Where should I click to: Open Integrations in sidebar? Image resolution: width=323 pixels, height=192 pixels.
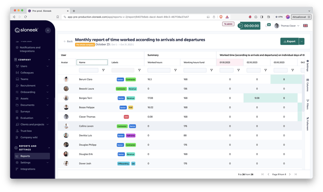click(28, 169)
